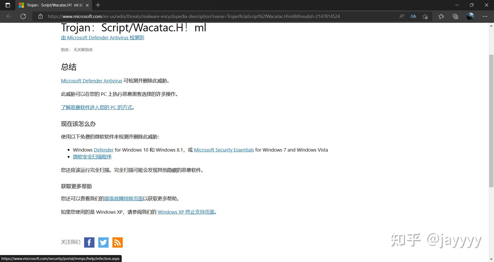Select the Trojan Script/Wacatac tab
Viewport: 494px width, 262px height.
pos(51,5)
